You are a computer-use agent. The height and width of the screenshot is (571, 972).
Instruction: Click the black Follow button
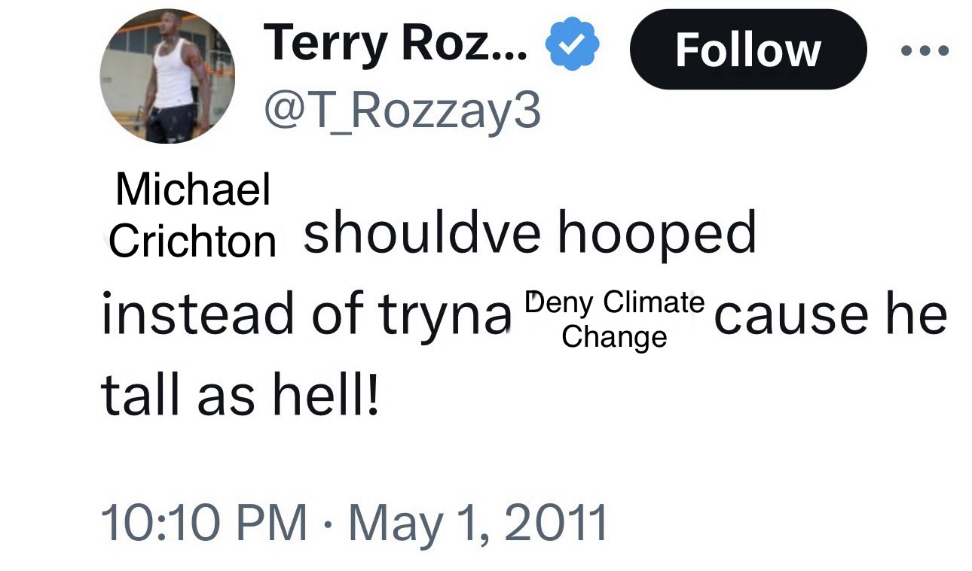point(747,50)
